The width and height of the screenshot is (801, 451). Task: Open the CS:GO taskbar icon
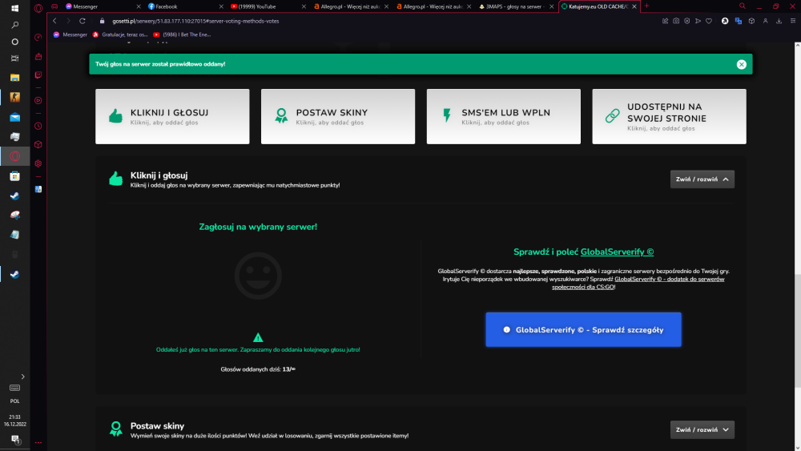14,97
